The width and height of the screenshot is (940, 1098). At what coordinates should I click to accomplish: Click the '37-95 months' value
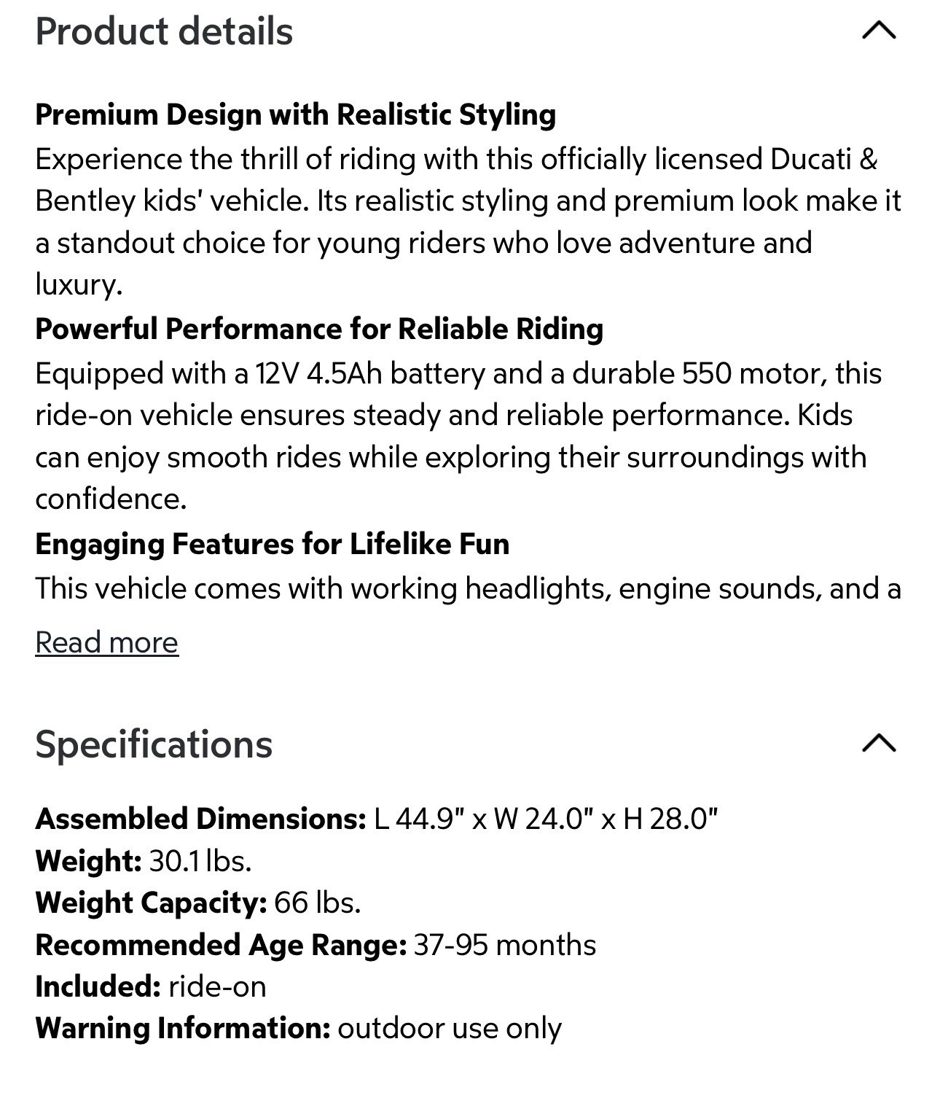505,945
